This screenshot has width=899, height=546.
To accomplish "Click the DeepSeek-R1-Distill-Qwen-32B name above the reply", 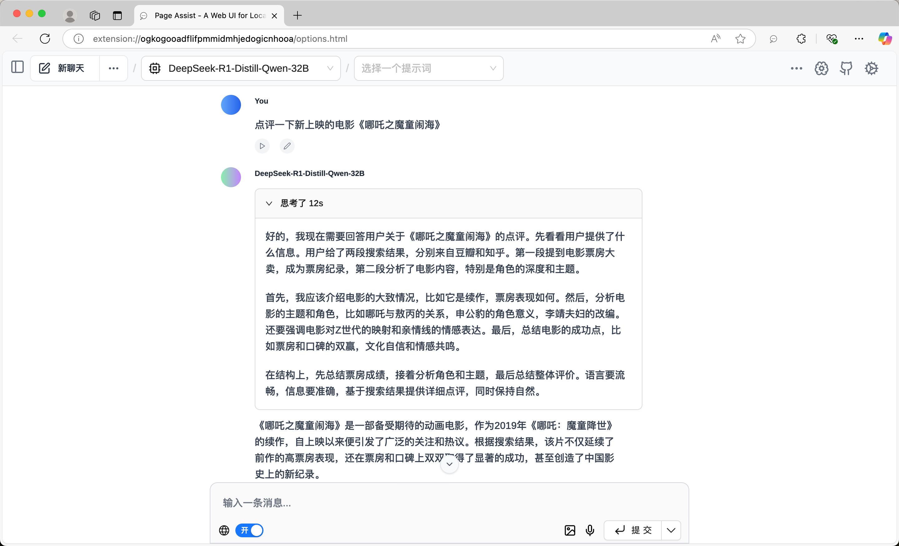I will click(309, 173).
